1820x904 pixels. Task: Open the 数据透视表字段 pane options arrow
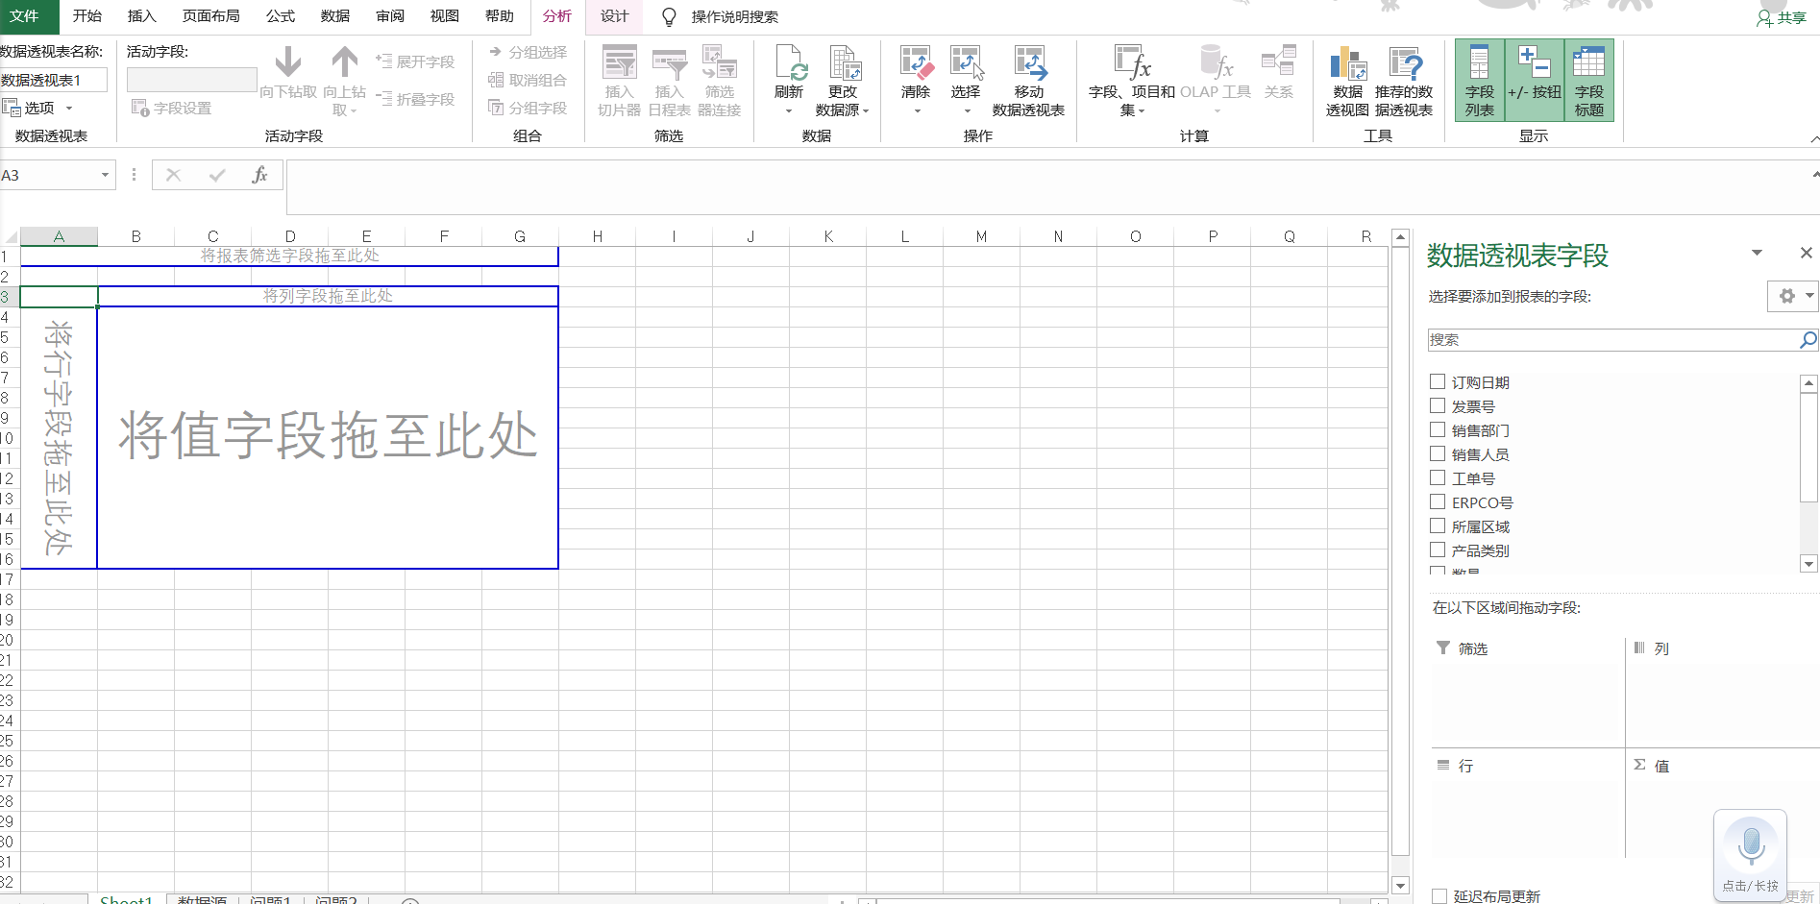point(1757,253)
